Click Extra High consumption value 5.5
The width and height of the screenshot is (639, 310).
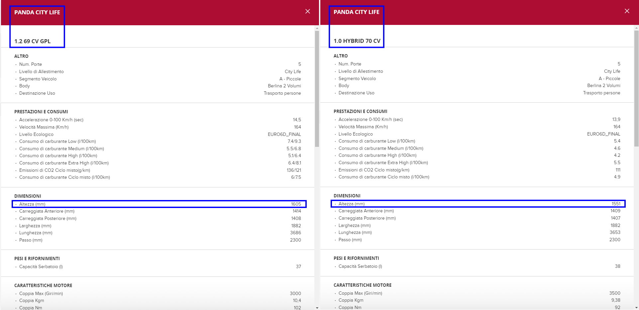click(617, 162)
